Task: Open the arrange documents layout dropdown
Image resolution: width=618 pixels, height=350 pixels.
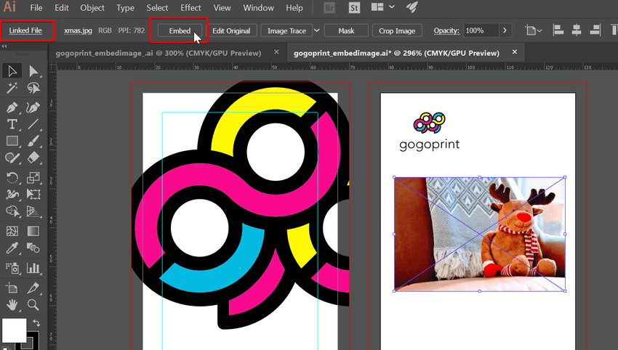Action: [393, 8]
